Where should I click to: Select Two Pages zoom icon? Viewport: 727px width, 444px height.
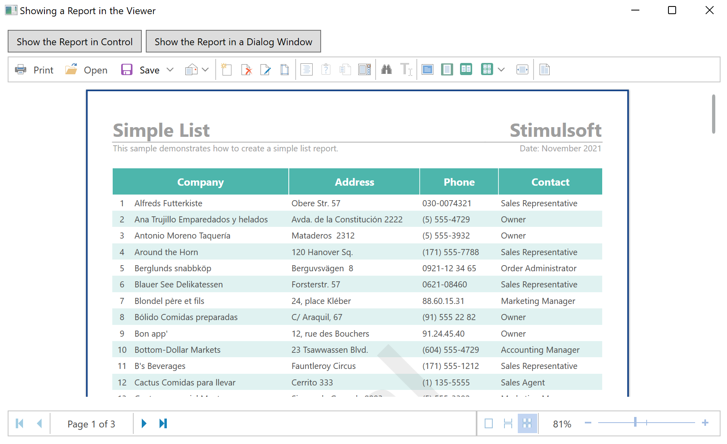(466, 70)
